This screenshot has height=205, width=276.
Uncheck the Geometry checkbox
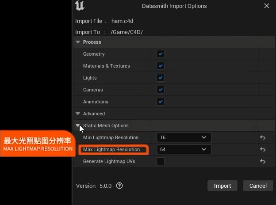pyautogui.click(x=161, y=54)
